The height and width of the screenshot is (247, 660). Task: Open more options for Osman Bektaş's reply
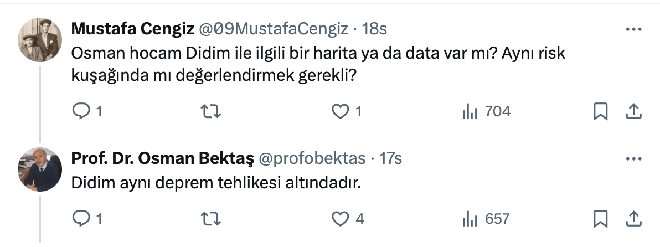[633, 159]
